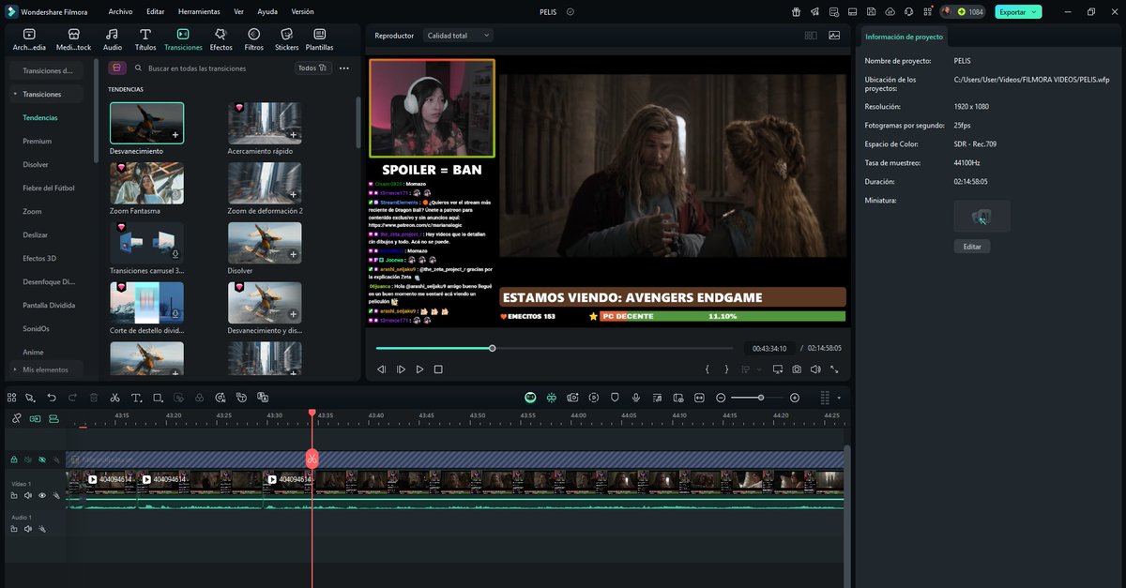
Task: Click the mark-in curly brace
Action: (708, 369)
